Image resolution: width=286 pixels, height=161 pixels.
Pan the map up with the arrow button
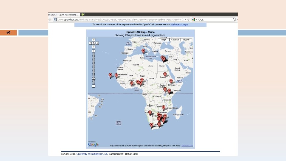coord(94,40)
